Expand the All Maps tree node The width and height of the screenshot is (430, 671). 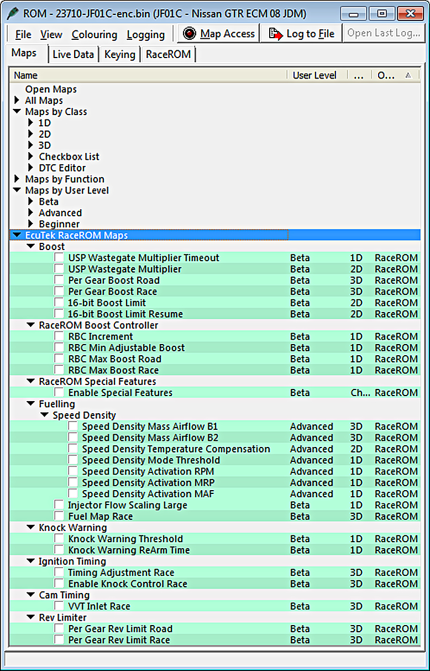tap(17, 101)
